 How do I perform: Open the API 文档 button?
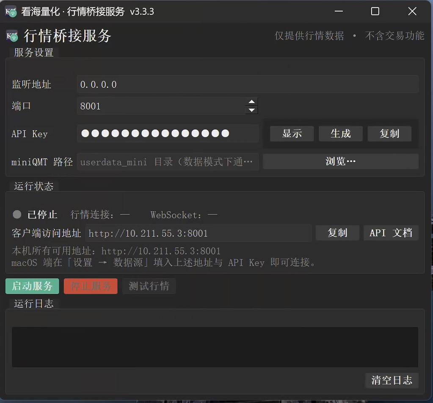pos(391,233)
